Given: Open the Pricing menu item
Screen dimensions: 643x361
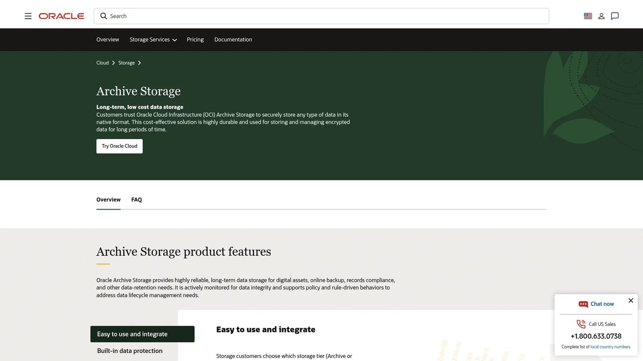Looking at the screenshot, I should point(195,39).
